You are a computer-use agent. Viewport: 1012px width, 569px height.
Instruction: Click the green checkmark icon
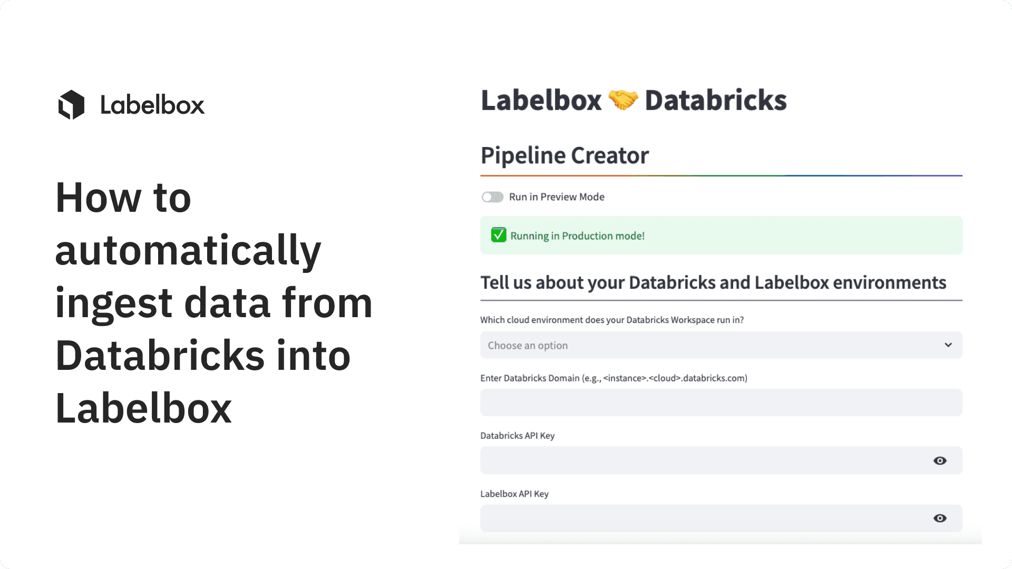[x=499, y=235]
